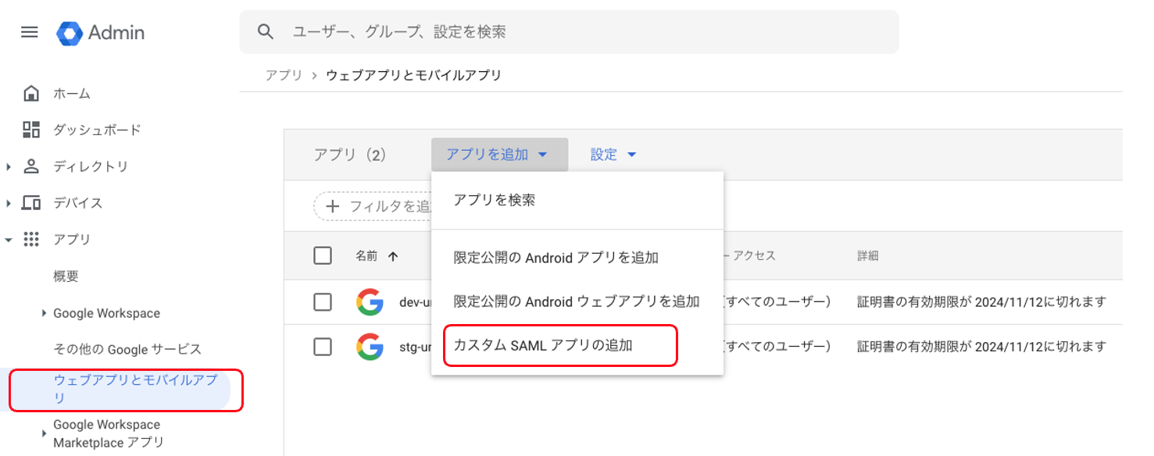Image resolution: width=1154 pixels, height=456 pixels.
Task: Click the アプリ breadcrumb link
Action: 284,76
